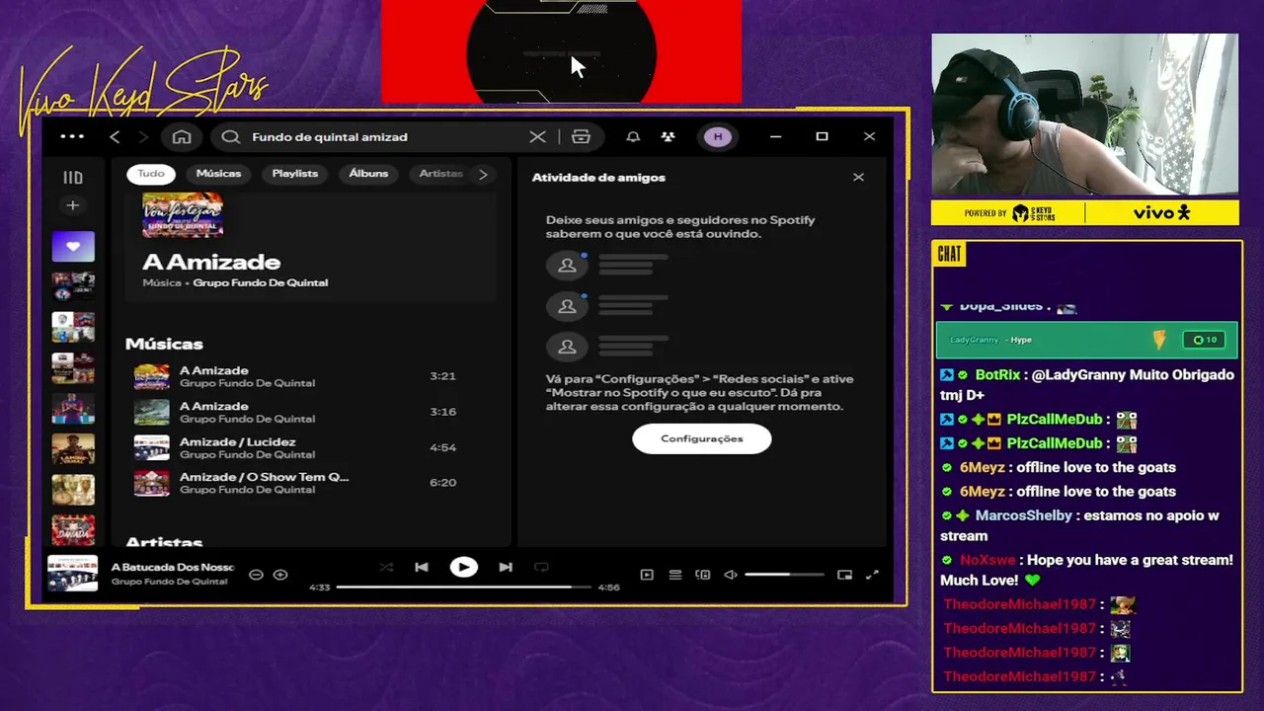
Task: Mute the volume speaker icon
Action: pos(731,575)
